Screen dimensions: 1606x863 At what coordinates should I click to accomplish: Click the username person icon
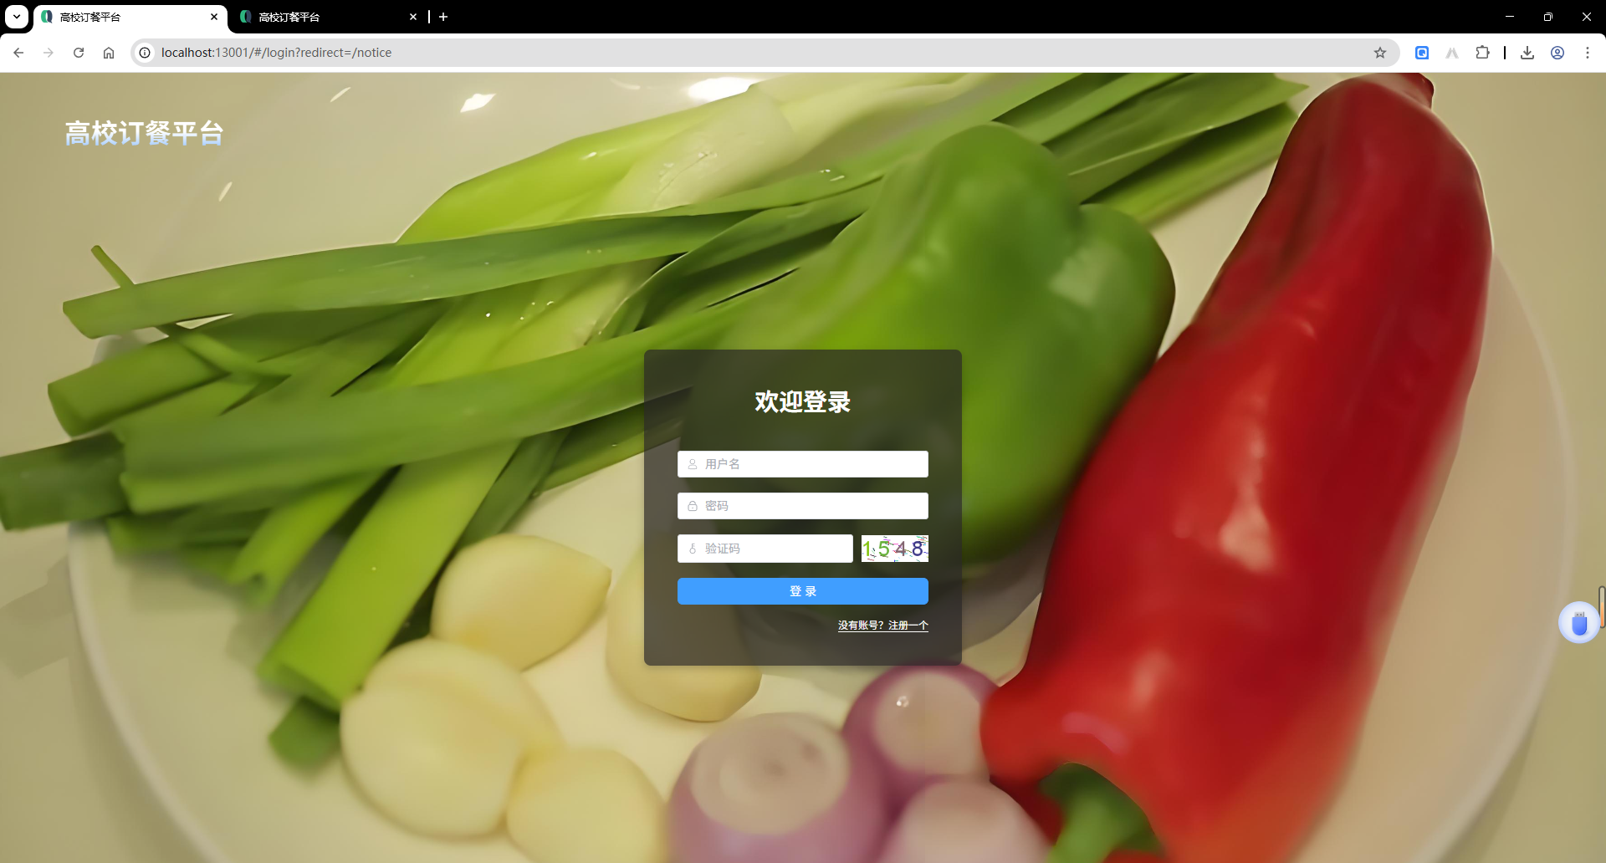click(692, 463)
